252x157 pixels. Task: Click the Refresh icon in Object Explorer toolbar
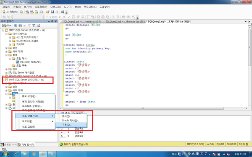pyautogui.click(x=34, y=26)
